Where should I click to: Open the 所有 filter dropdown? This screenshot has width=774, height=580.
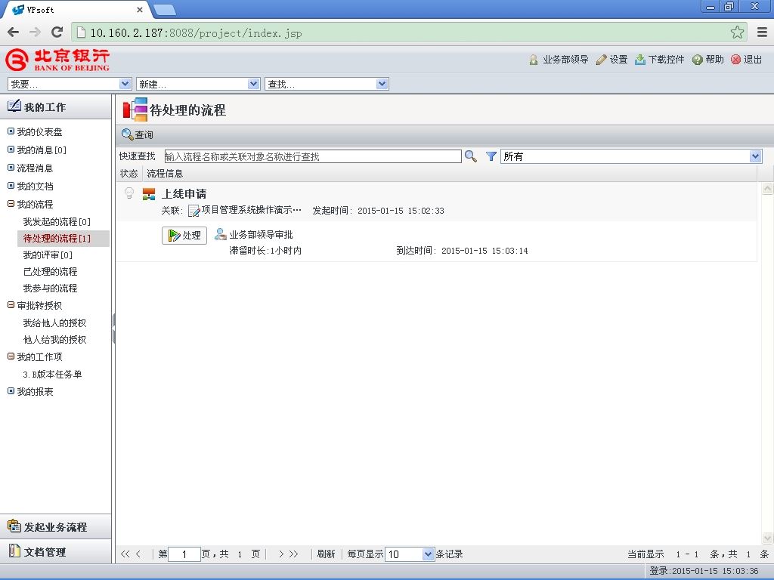631,156
